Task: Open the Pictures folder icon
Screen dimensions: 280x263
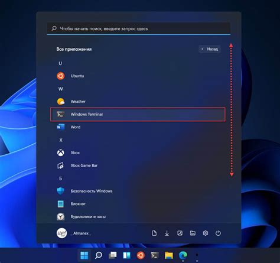Action: 180,233
